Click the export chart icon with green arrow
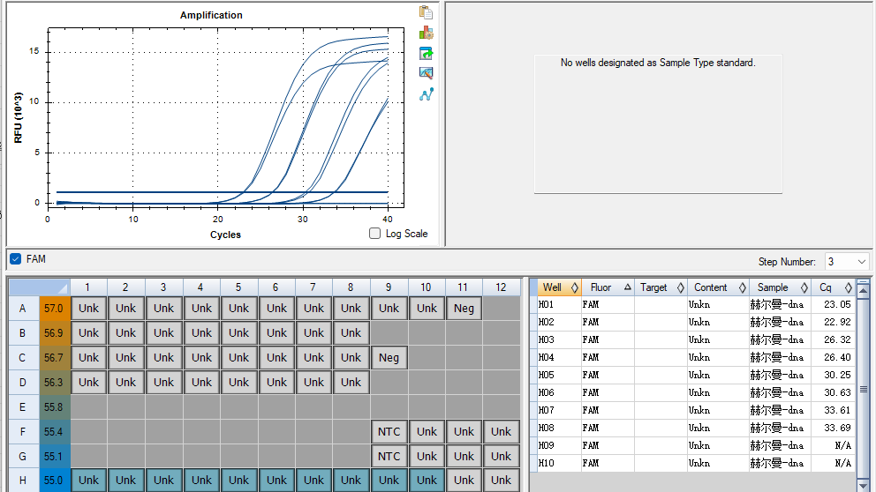The width and height of the screenshot is (876, 492). pyautogui.click(x=426, y=54)
